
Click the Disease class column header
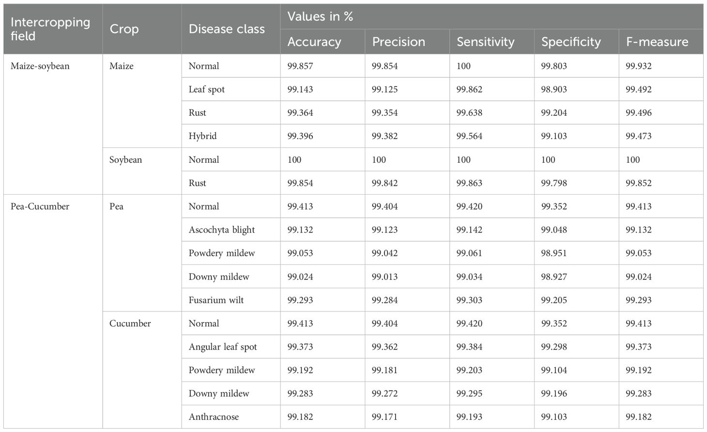click(x=227, y=29)
